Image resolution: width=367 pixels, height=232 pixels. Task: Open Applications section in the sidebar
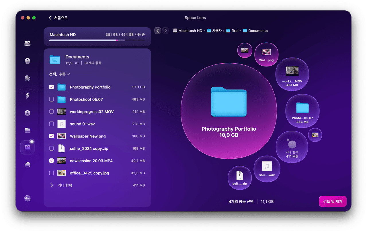(28, 113)
